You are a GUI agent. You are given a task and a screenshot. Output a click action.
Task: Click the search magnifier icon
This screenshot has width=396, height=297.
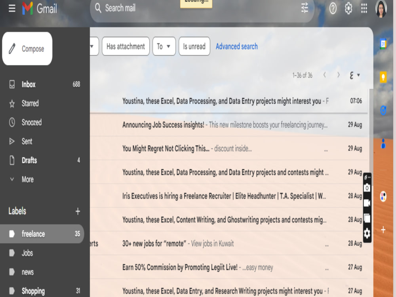coord(98,8)
